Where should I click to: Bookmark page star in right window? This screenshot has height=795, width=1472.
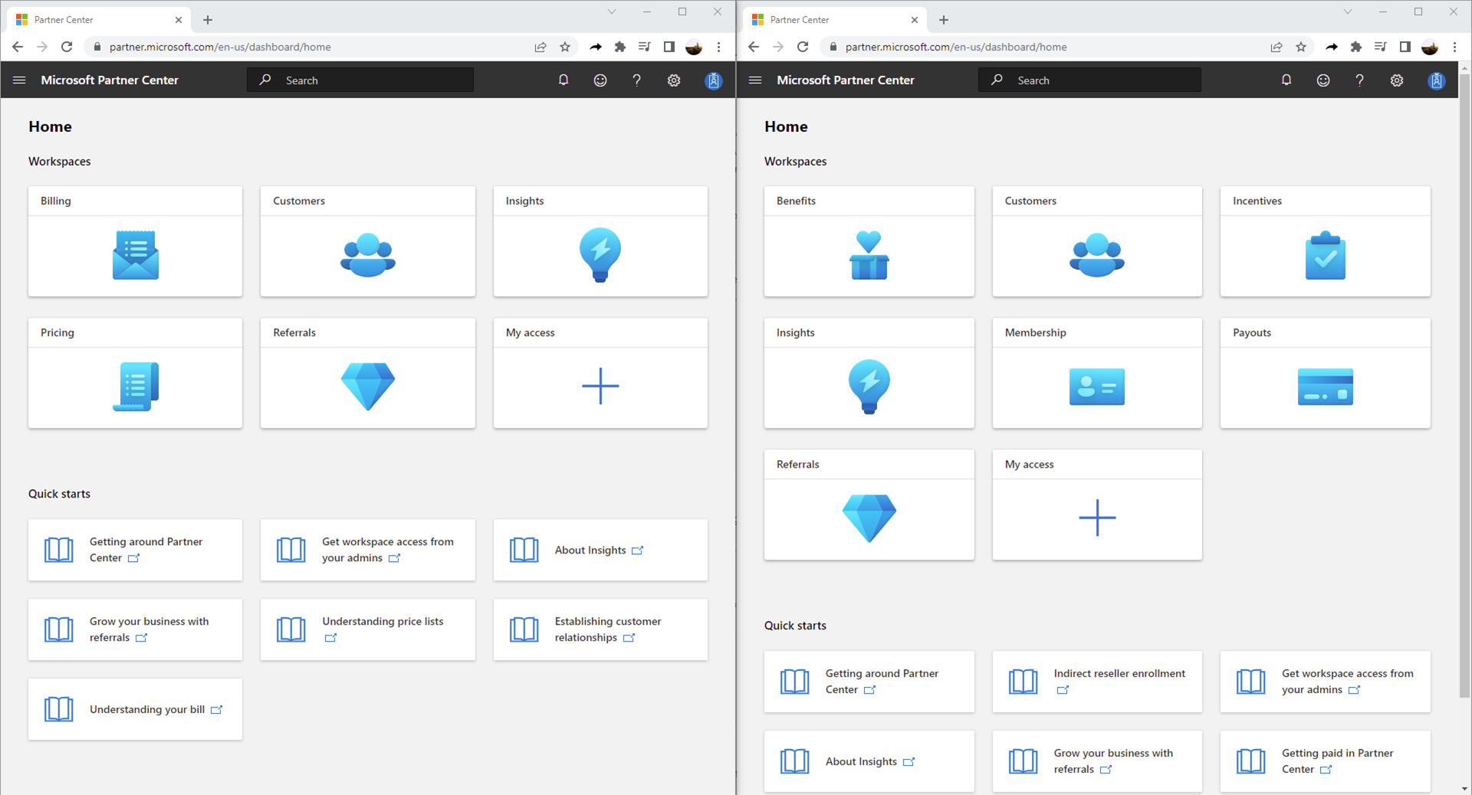tap(1301, 47)
